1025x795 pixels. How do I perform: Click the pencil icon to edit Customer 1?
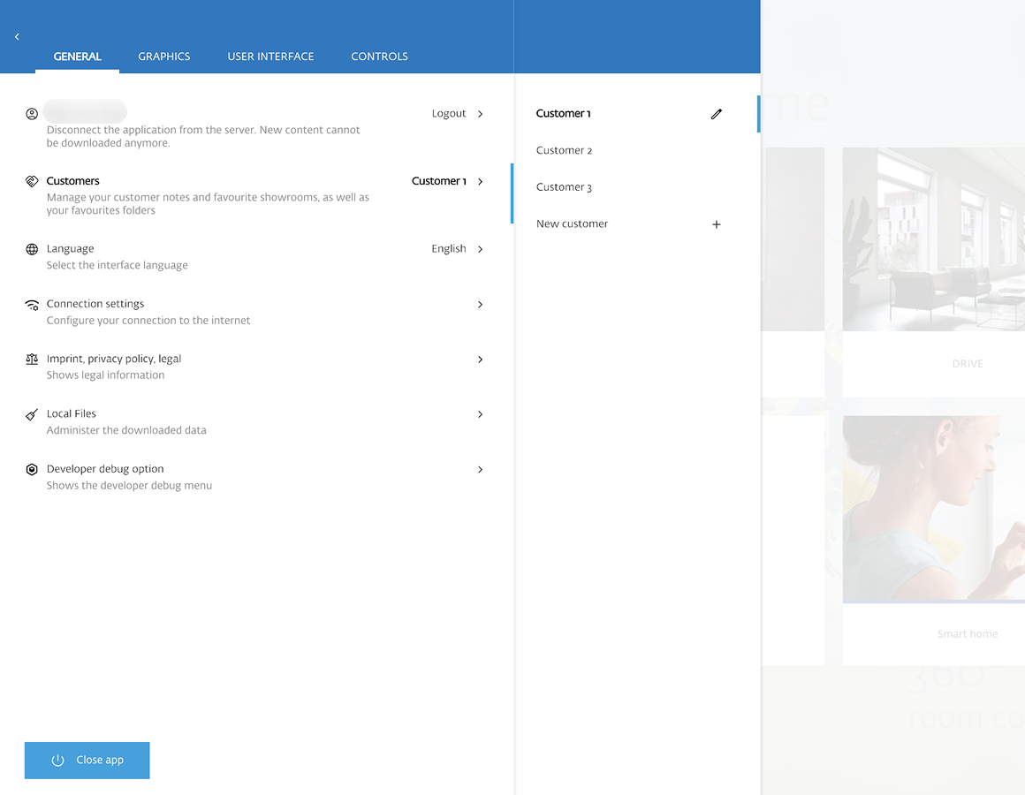click(717, 113)
